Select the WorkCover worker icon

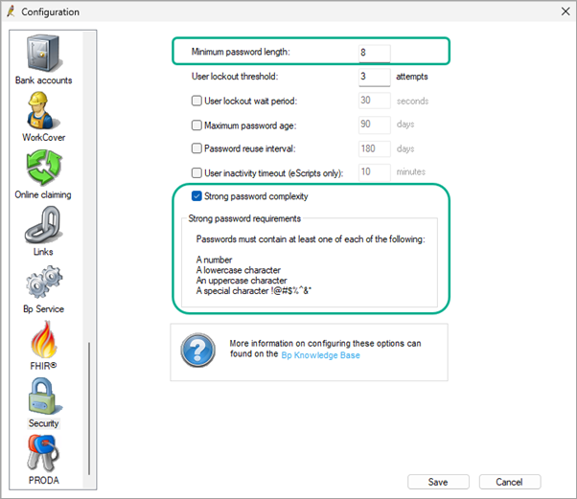tap(43, 110)
